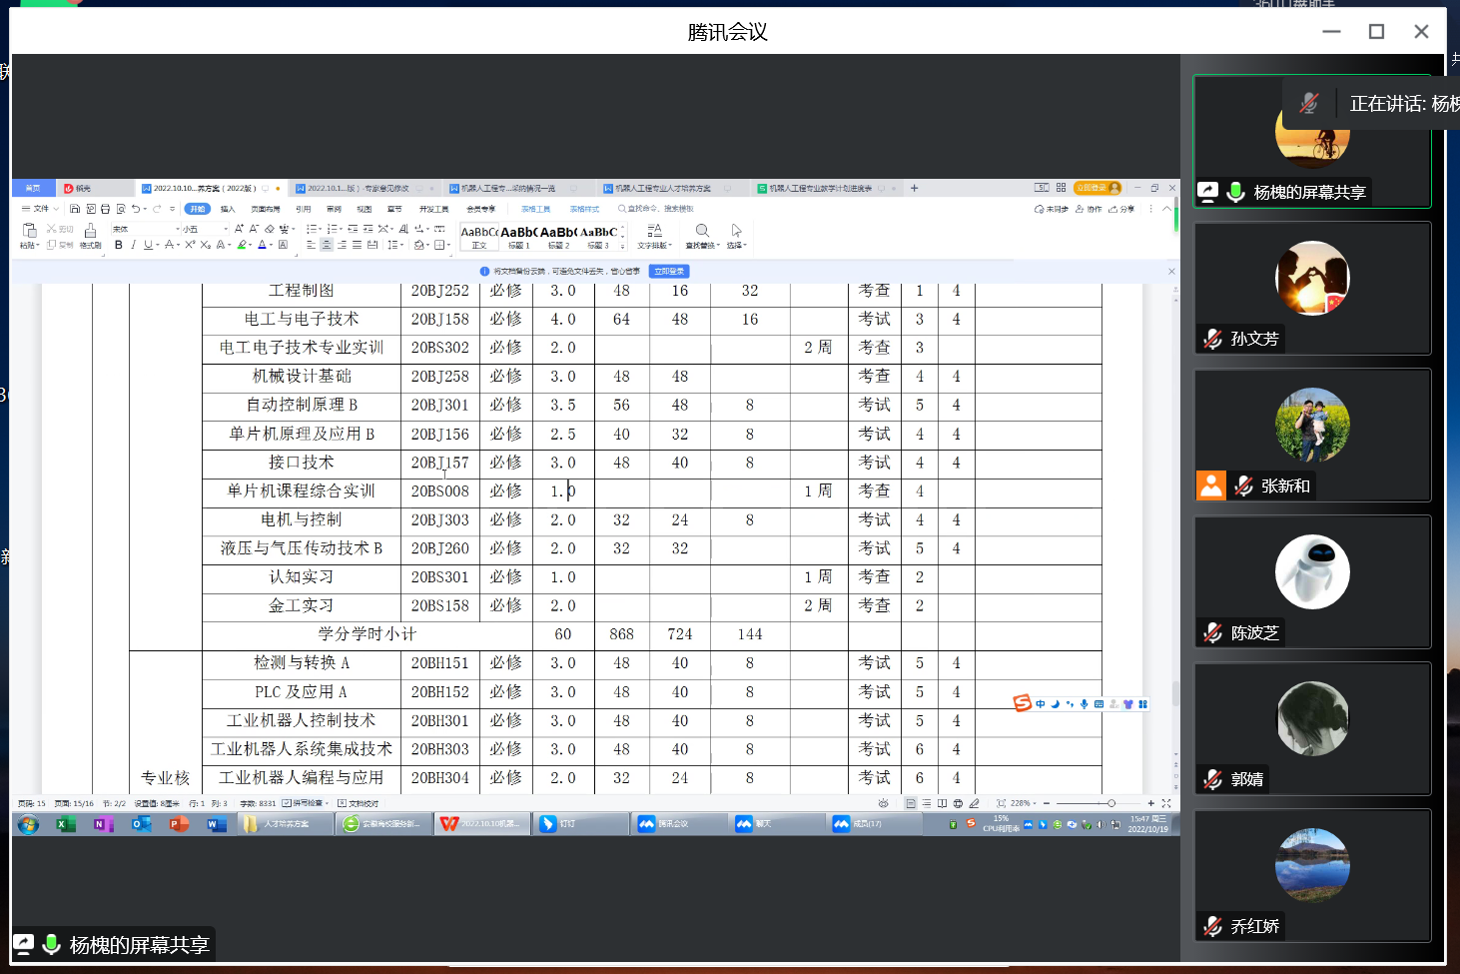Viewport: 1460px width, 974px height.
Task: Expand the 文件 menu dropdown
Action: [41, 209]
